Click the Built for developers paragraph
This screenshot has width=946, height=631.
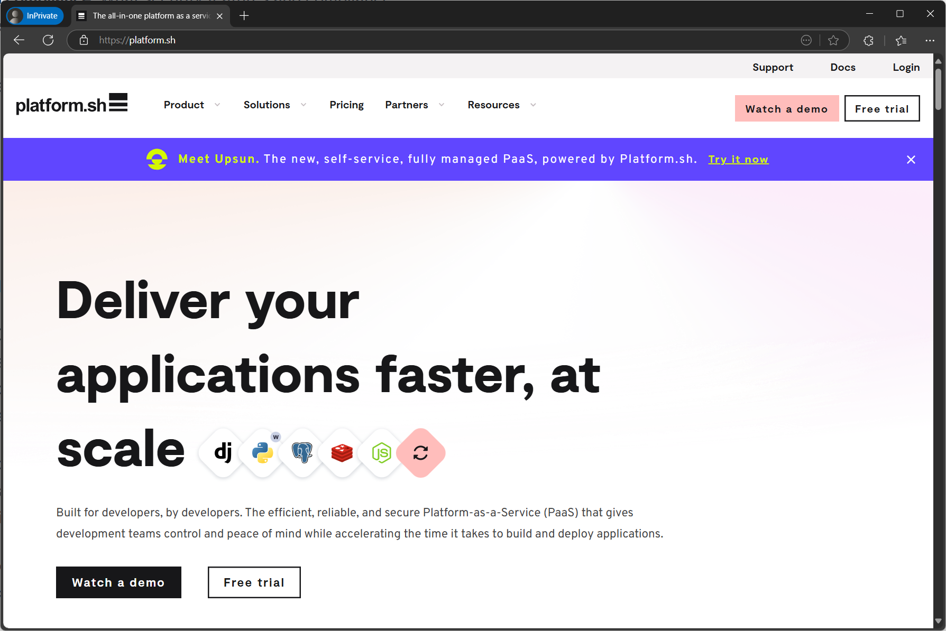[360, 523]
